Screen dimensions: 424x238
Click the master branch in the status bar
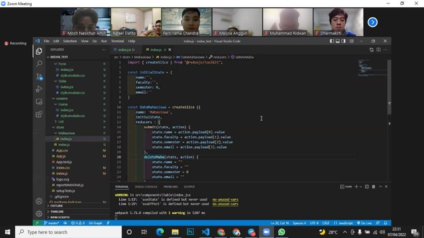point(52,223)
